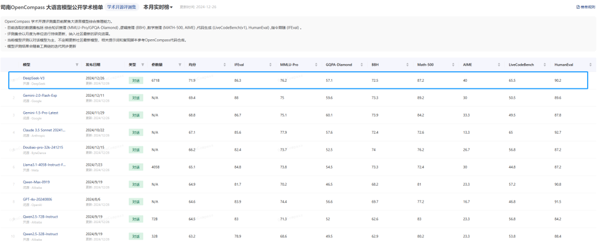Image resolution: width=597 pixels, height=243 pixels.
Task: Open 榜单规则 link at top right
Action: pos(585,7)
